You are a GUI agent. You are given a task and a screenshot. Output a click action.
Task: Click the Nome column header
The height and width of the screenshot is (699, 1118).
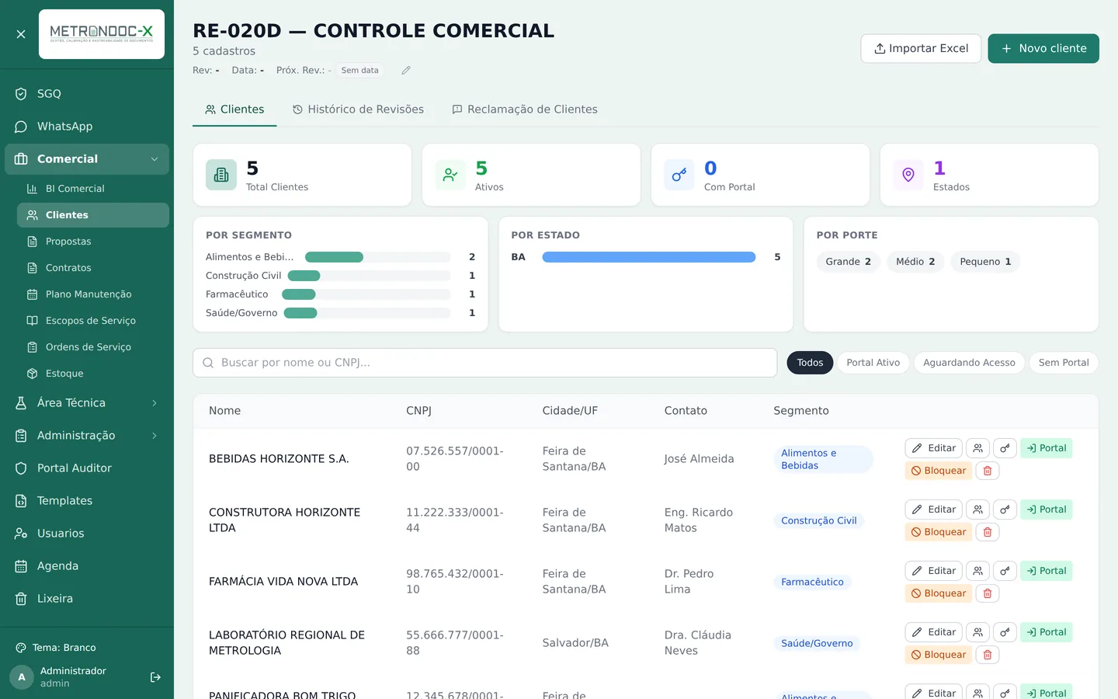click(225, 411)
